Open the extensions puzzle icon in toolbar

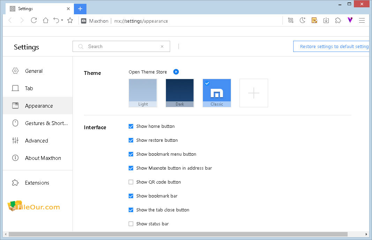tap(338, 20)
